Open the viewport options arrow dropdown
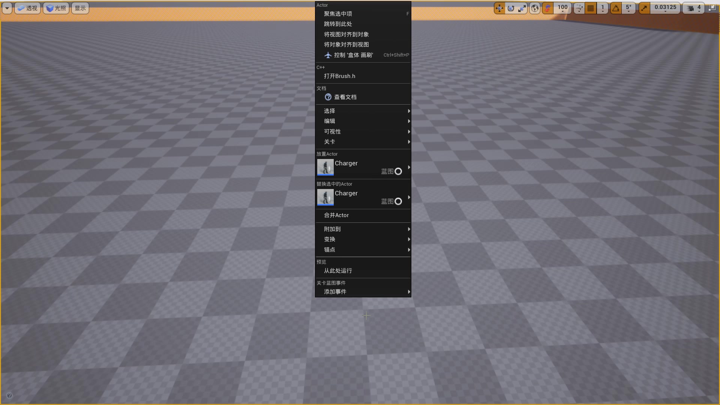This screenshot has width=720, height=405. [7, 8]
